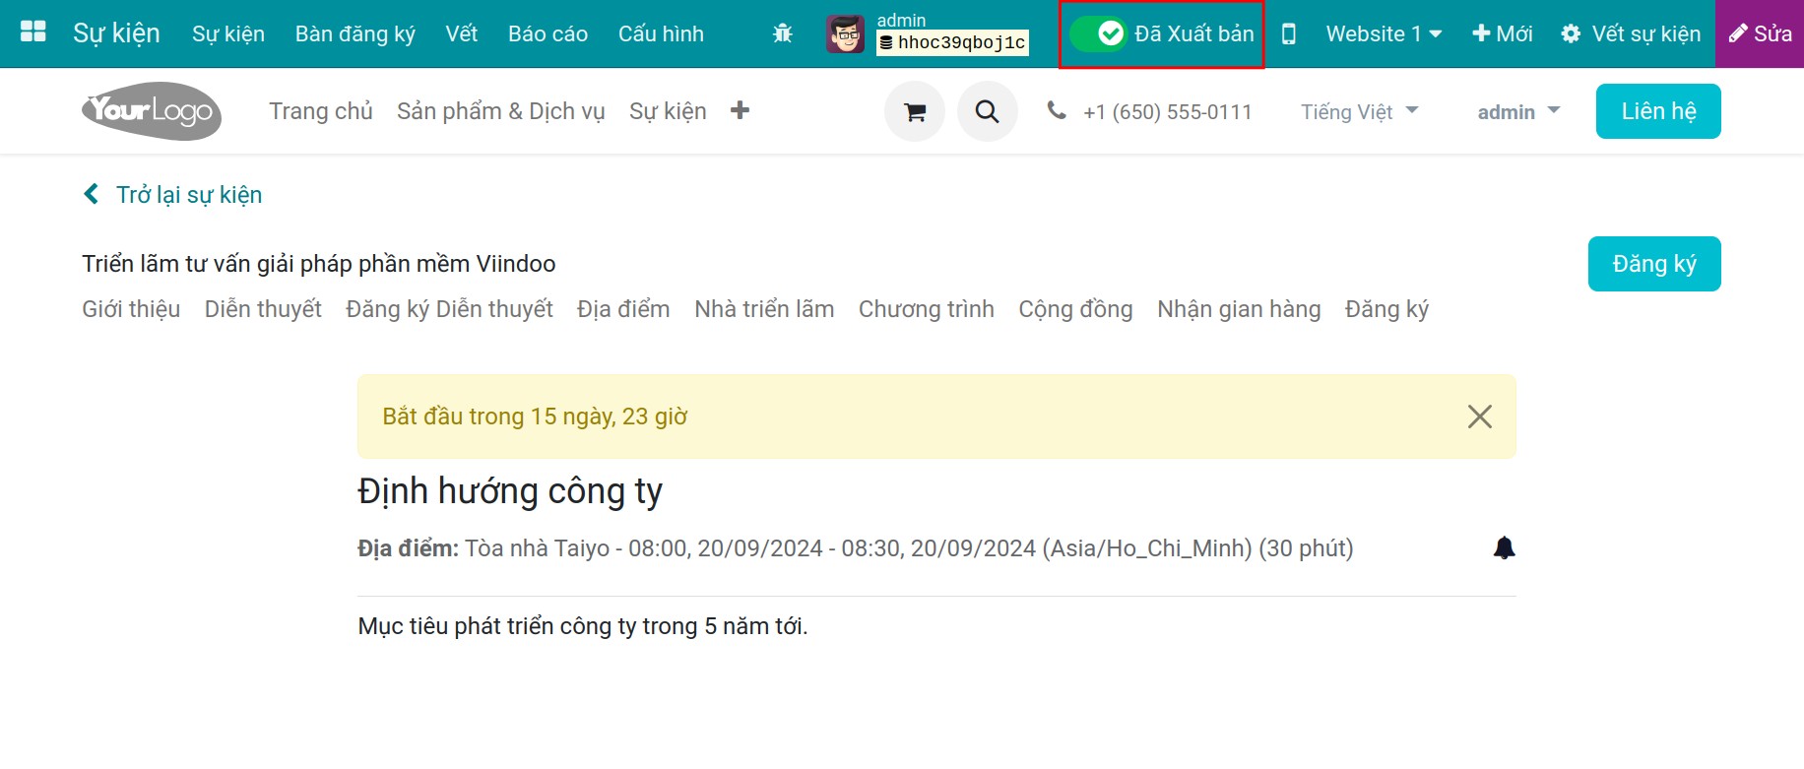The height and width of the screenshot is (769, 1804).
Task: Open the apps grid menu icon
Action: tap(33, 32)
